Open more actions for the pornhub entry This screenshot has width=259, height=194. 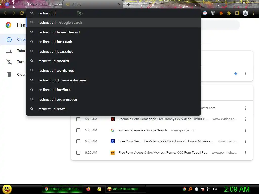245,153
